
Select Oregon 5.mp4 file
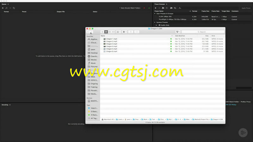pyautogui.click(x=112, y=49)
